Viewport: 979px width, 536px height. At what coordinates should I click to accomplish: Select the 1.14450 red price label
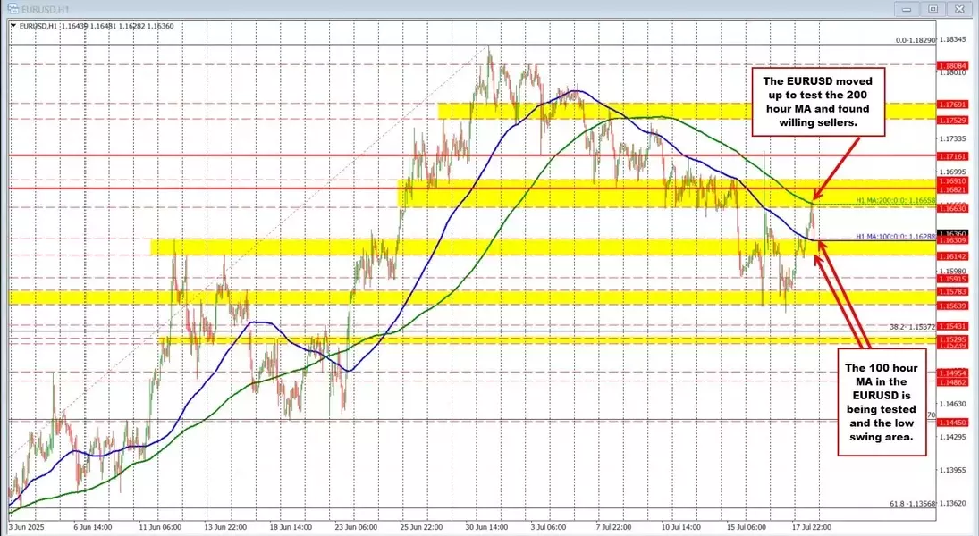pos(953,423)
